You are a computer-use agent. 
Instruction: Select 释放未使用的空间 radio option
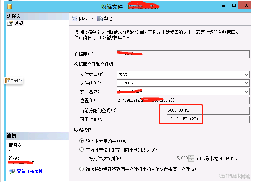82,141
